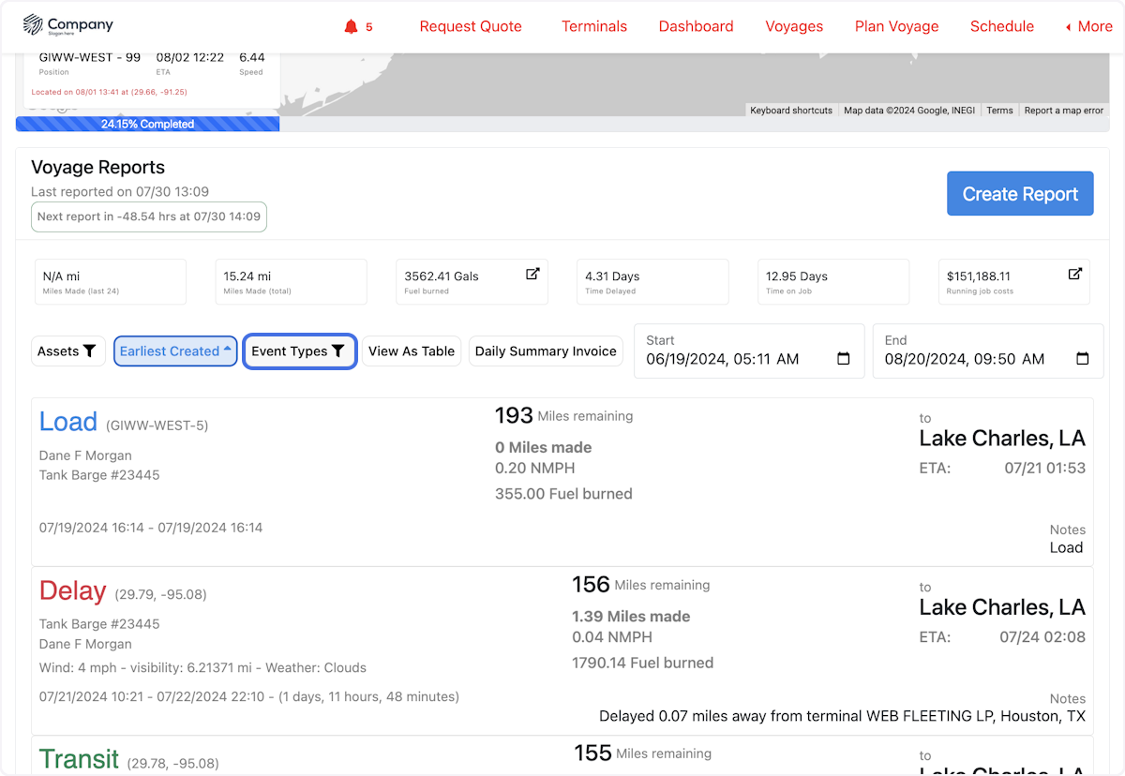Expand the Event Types dropdown
Viewport: 1125px width, 776px height.
[299, 351]
